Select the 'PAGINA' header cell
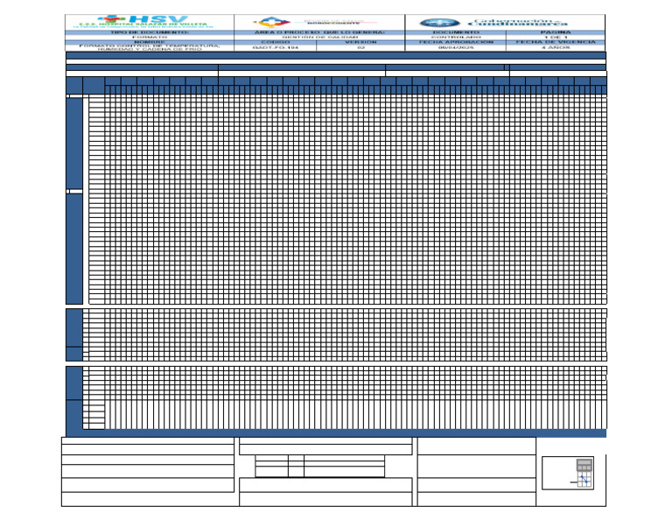The image size is (672, 520). pyautogui.click(x=556, y=32)
